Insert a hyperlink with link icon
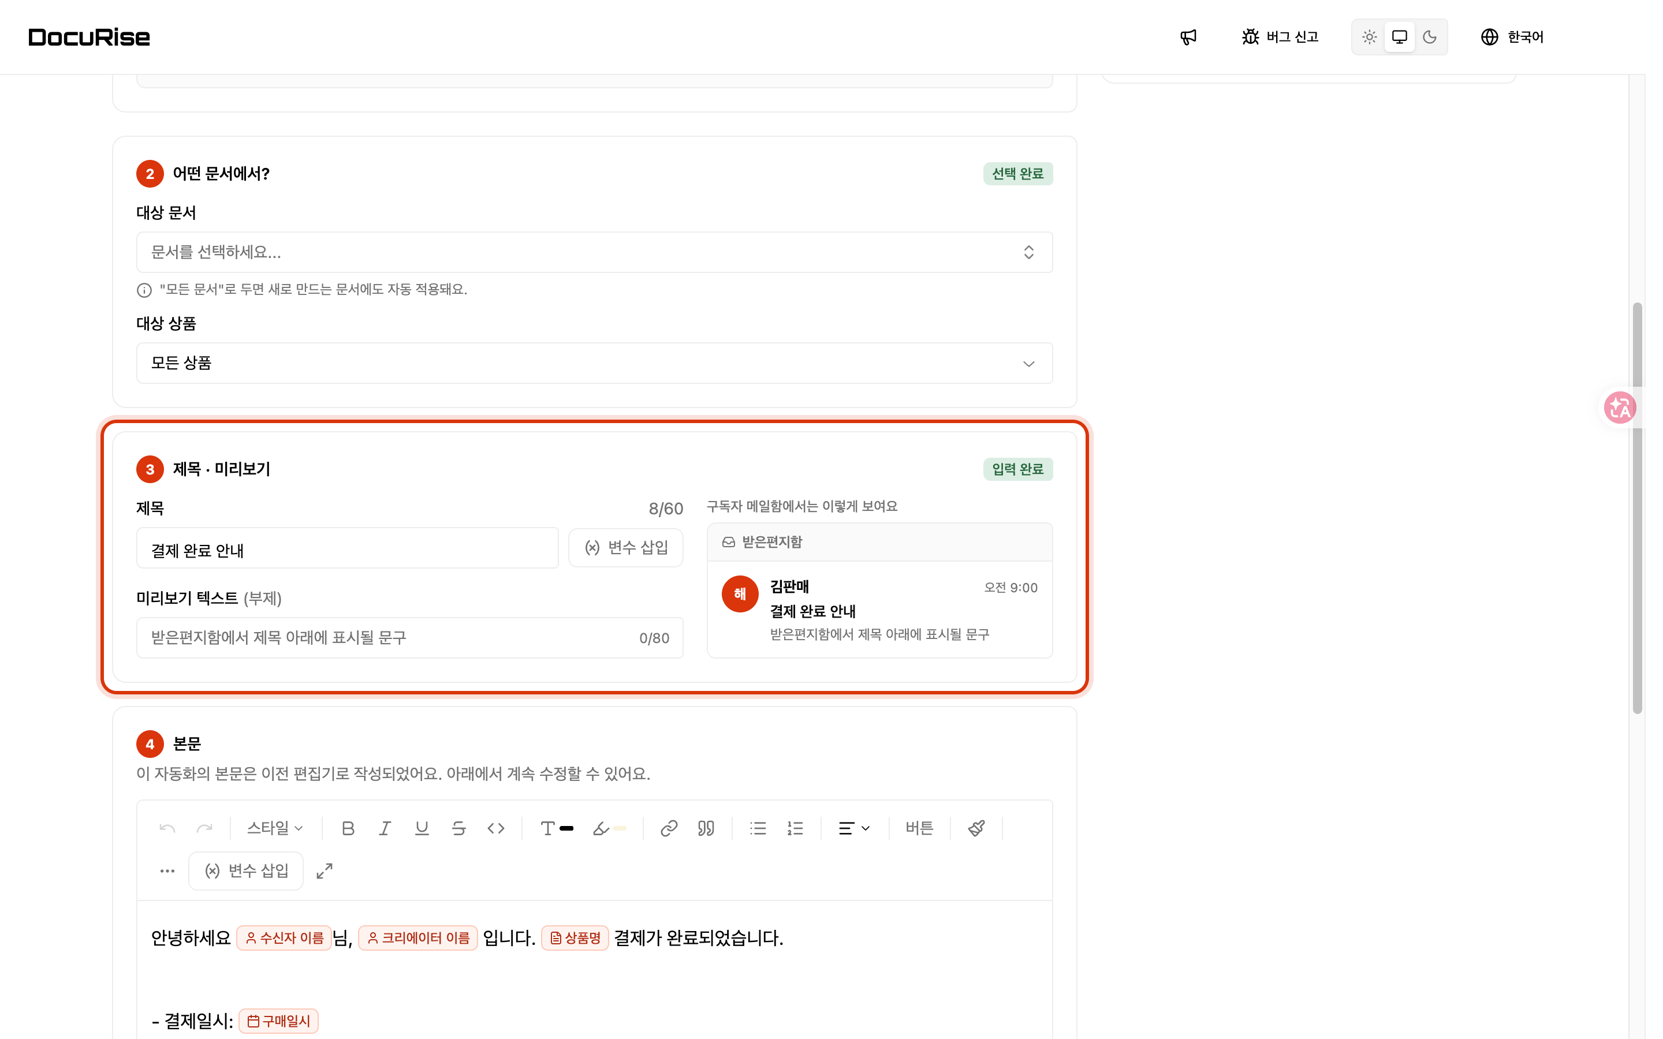The height and width of the screenshot is (1039, 1663). pos(669,828)
